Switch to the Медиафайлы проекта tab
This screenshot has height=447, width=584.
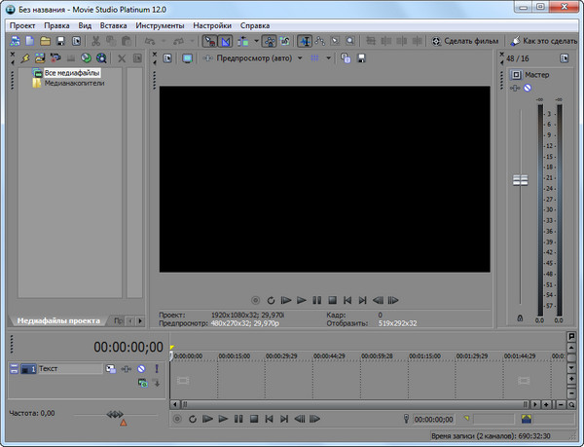click(x=58, y=320)
